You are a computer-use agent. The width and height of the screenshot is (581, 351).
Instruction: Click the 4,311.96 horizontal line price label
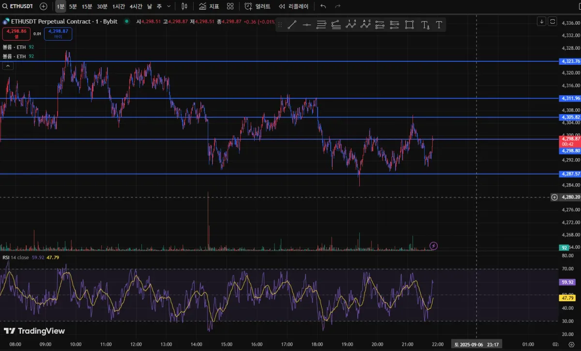[570, 98]
